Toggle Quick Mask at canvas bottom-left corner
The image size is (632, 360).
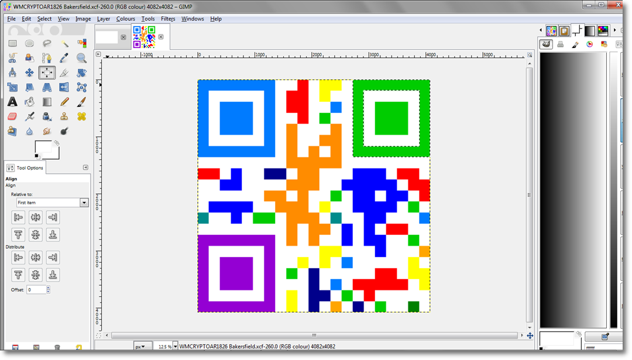click(x=98, y=335)
